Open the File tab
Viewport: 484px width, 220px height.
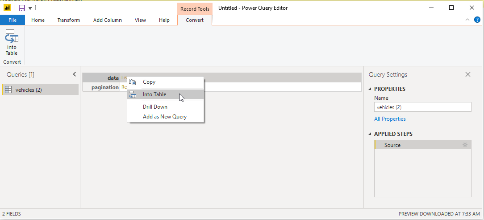[13, 20]
